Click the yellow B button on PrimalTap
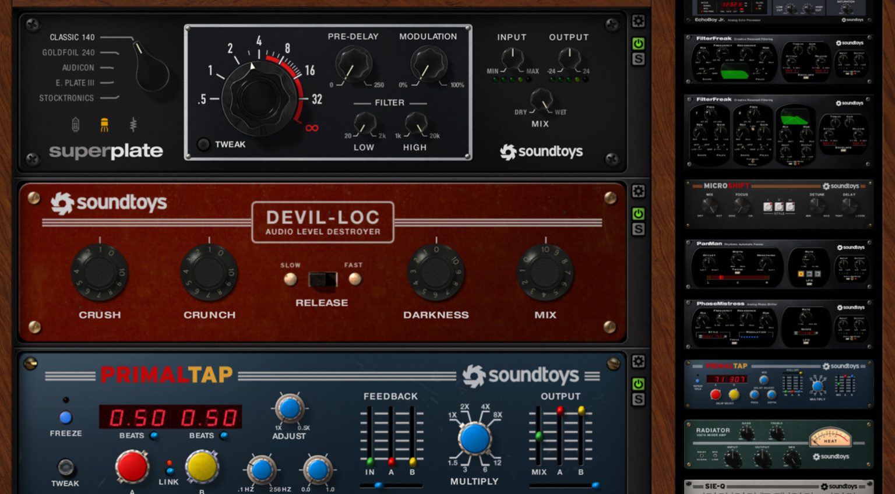Viewport: 895px width, 494px height. click(x=202, y=467)
